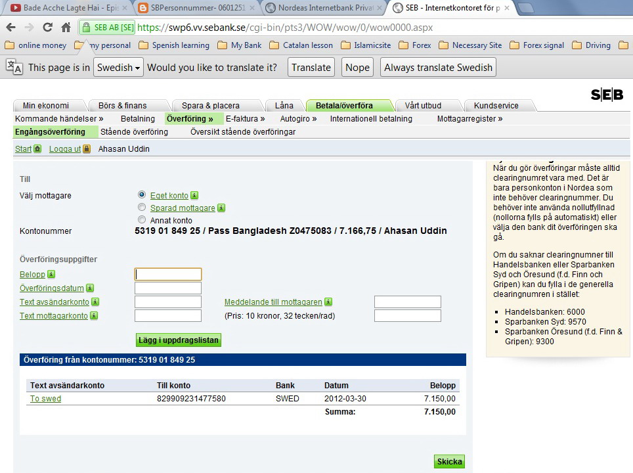Open the Catalan lesson bookmark folder
The width and height of the screenshot is (633, 473).
tap(301, 45)
